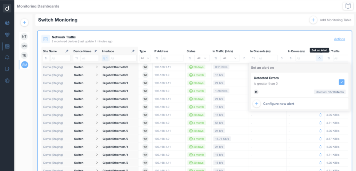Screen dimensions: 356x171
Task: Open the Actions link
Action: click(x=339, y=39)
